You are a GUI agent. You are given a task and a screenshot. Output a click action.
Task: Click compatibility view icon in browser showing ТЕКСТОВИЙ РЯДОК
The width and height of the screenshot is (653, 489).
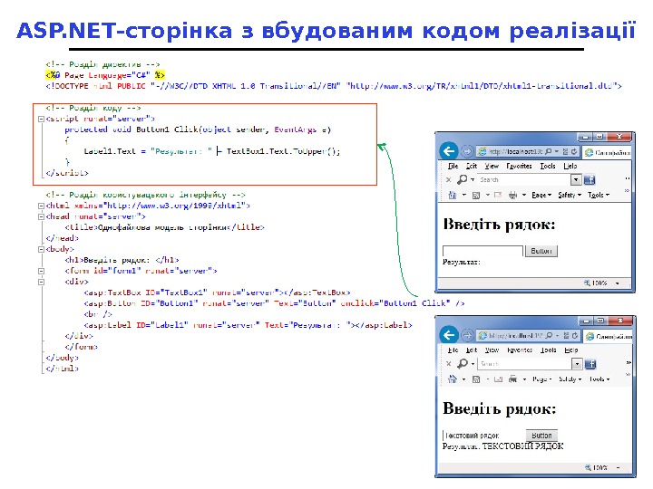(566, 335)
